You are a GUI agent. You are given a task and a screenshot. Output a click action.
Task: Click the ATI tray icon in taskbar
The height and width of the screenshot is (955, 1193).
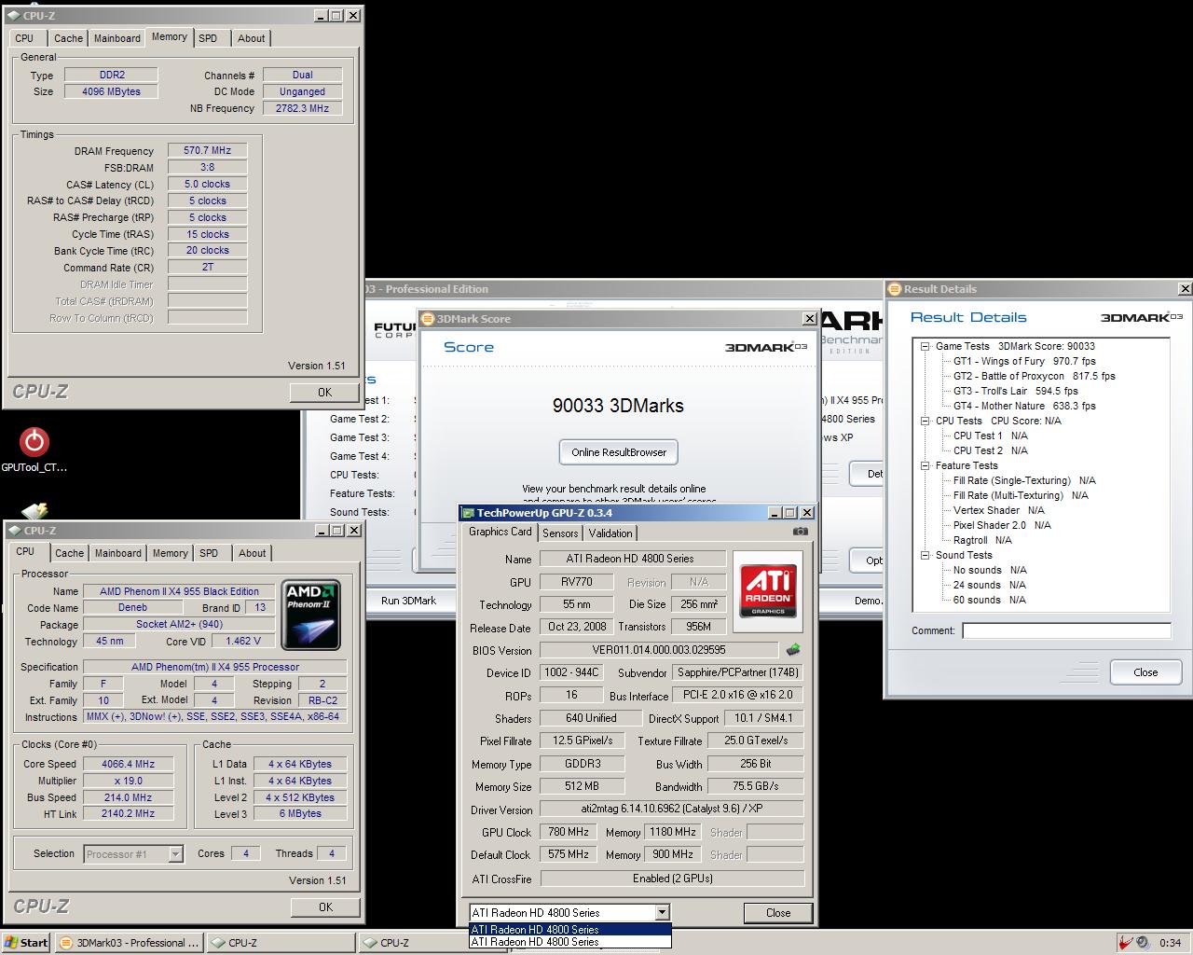[x=1127, y=943]
